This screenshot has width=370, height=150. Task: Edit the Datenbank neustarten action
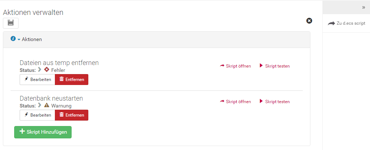pyautogui.click(x=37, y=115)
